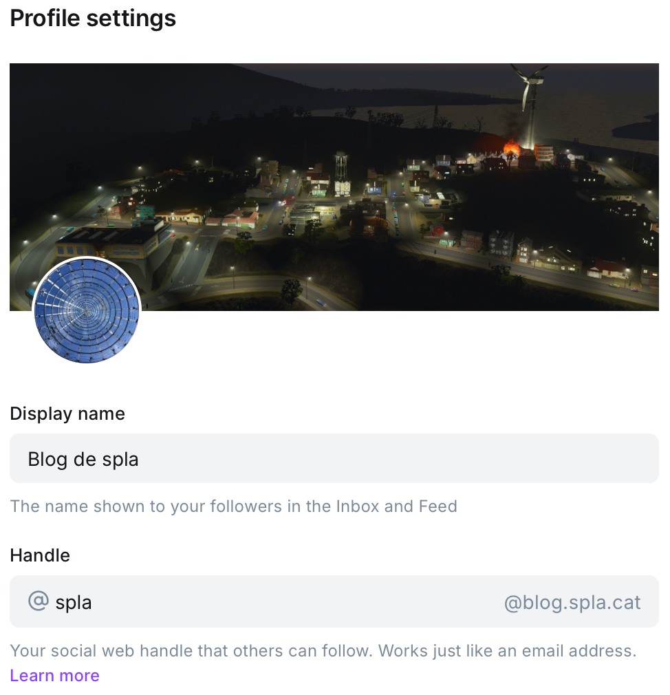Click the 'Blog de spla' text
This screenshot has width=670, height=695.
tap(83, 459)
